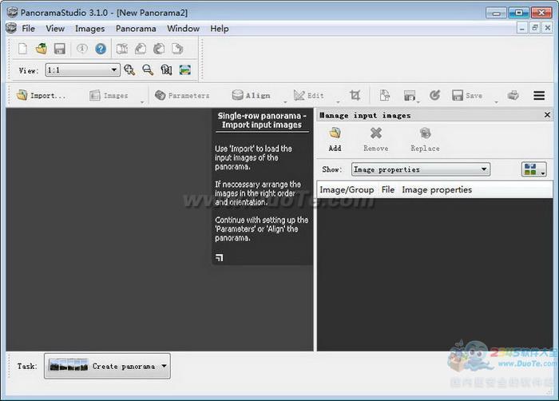Image resolution: width=559 pixels, height=401 pixels.
Task: Open the View menu
Action: coord(55,29)
